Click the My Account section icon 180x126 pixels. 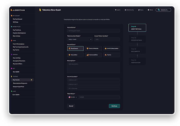[x=12, y=16]
